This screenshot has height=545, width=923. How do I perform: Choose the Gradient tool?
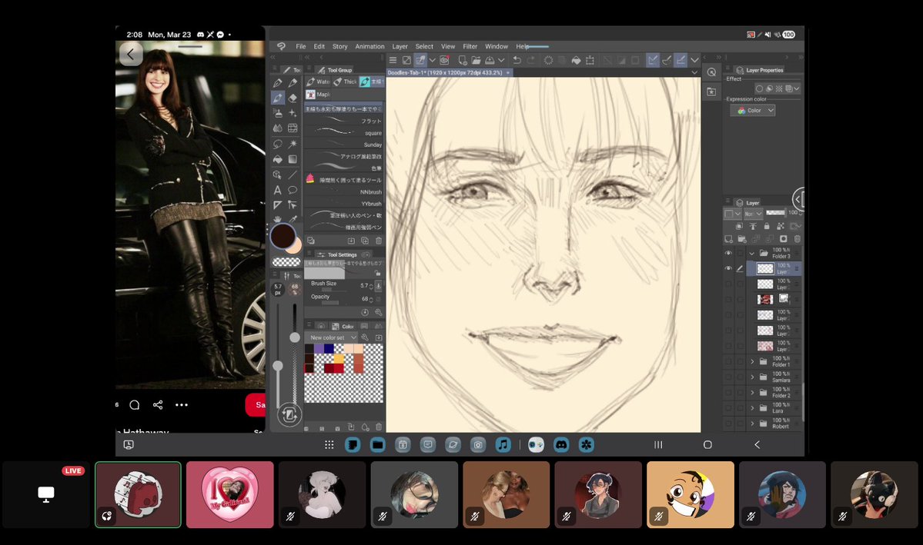pyautogui.click(x=293, y=159)
